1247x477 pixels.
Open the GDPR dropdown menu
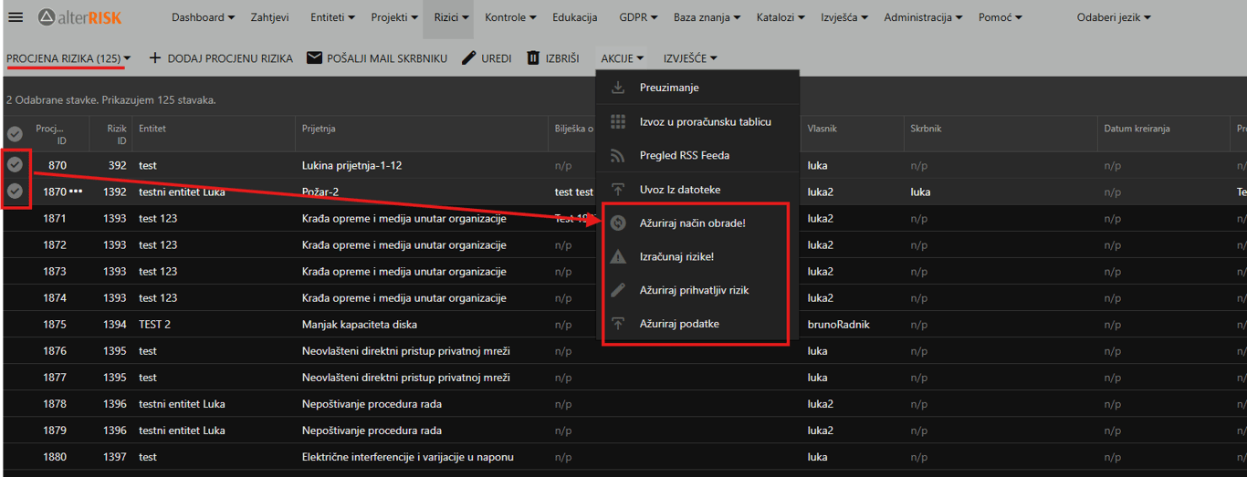point(640,17)
